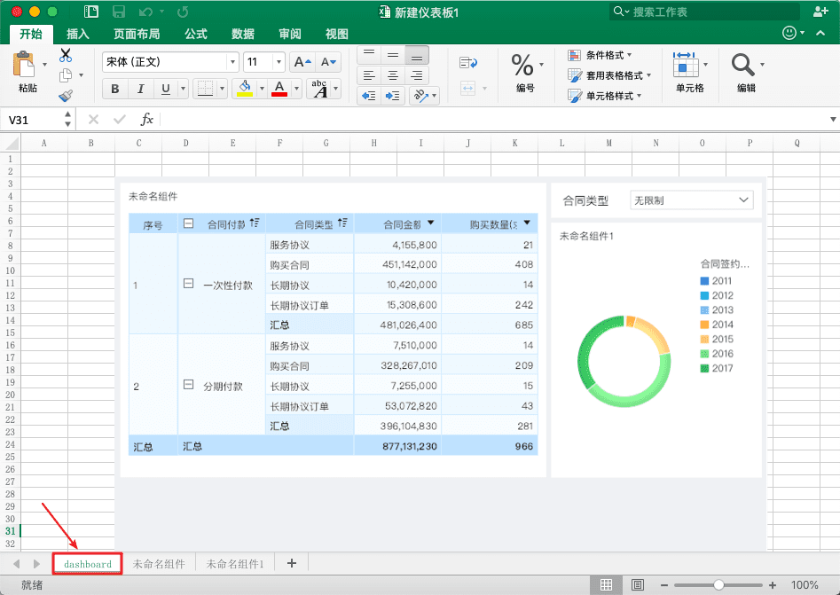Click the Format Painter brush icon
The height and width of the screenshot is (595, 840).
(x=66, y=96)
